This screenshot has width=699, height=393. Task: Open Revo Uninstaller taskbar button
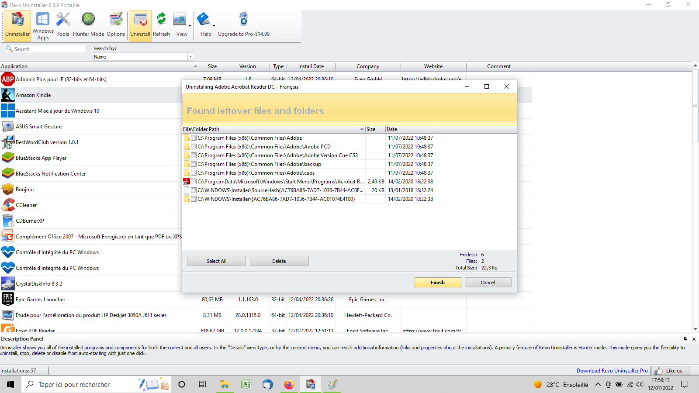coord(311,384)
